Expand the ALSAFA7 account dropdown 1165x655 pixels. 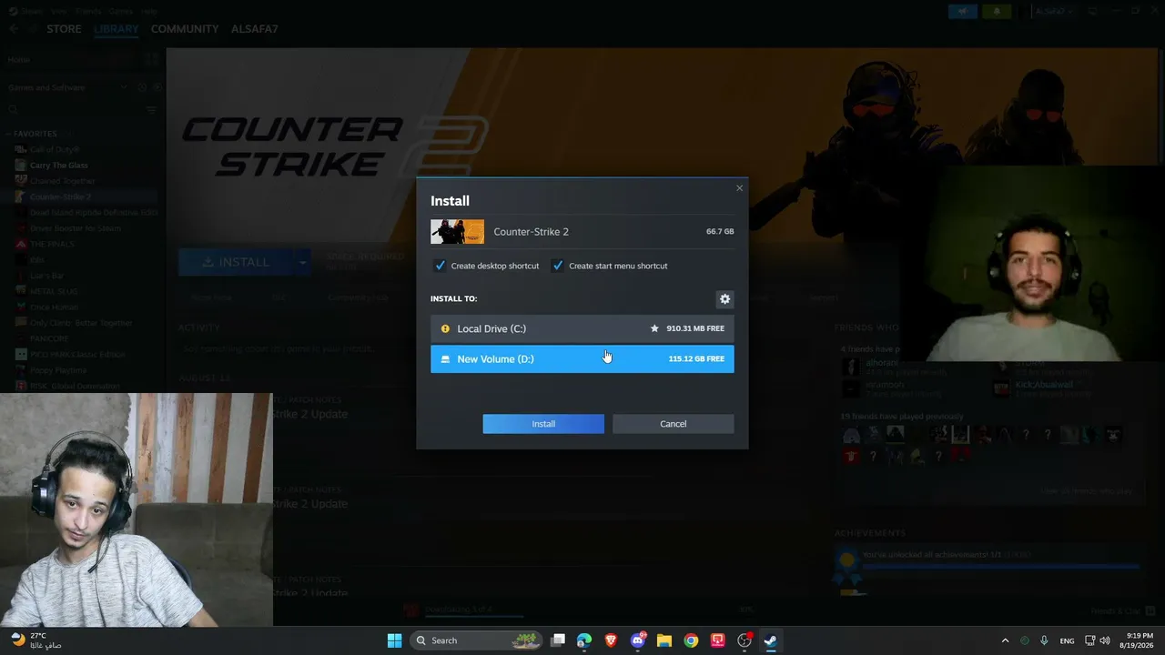click(x=1056, y=11)
